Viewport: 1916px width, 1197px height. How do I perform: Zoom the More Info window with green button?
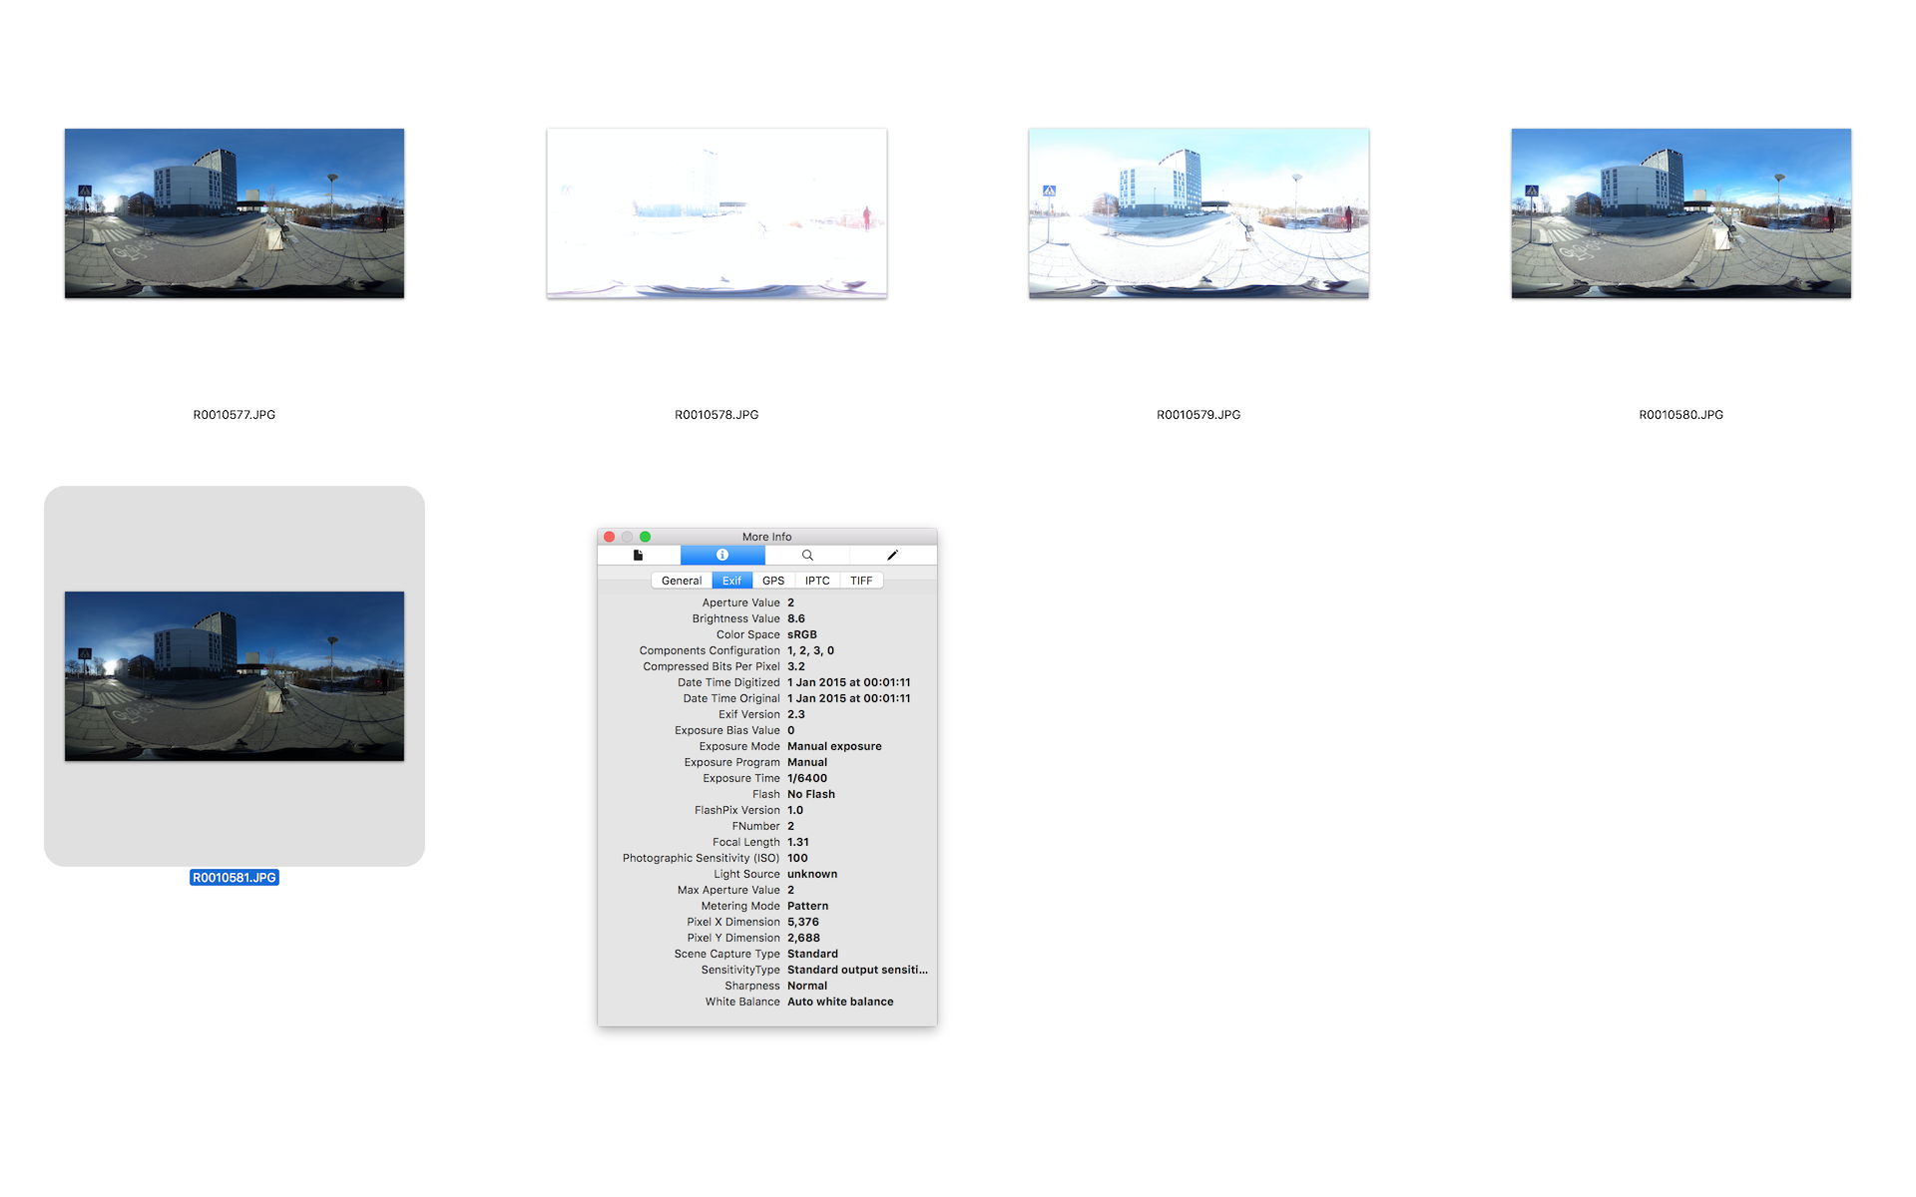tap(645, 537)
